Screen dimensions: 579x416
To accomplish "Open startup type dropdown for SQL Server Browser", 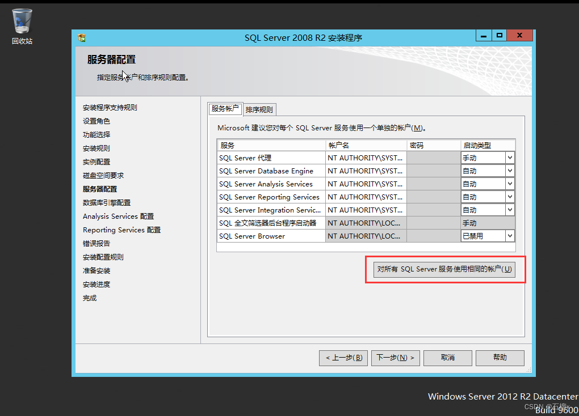I will coord(510,236).
